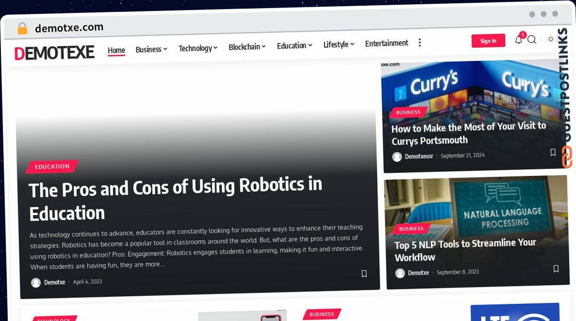This screenshot has width=576, height=321.
Task: Open site search via the magnifier icon
Action: tap(532, 40)
